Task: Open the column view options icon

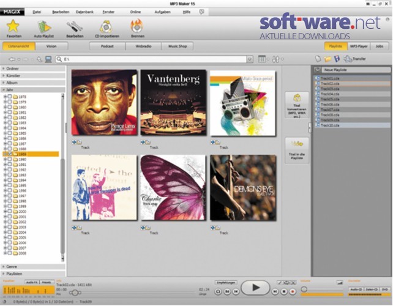Action: pos(261,59)
